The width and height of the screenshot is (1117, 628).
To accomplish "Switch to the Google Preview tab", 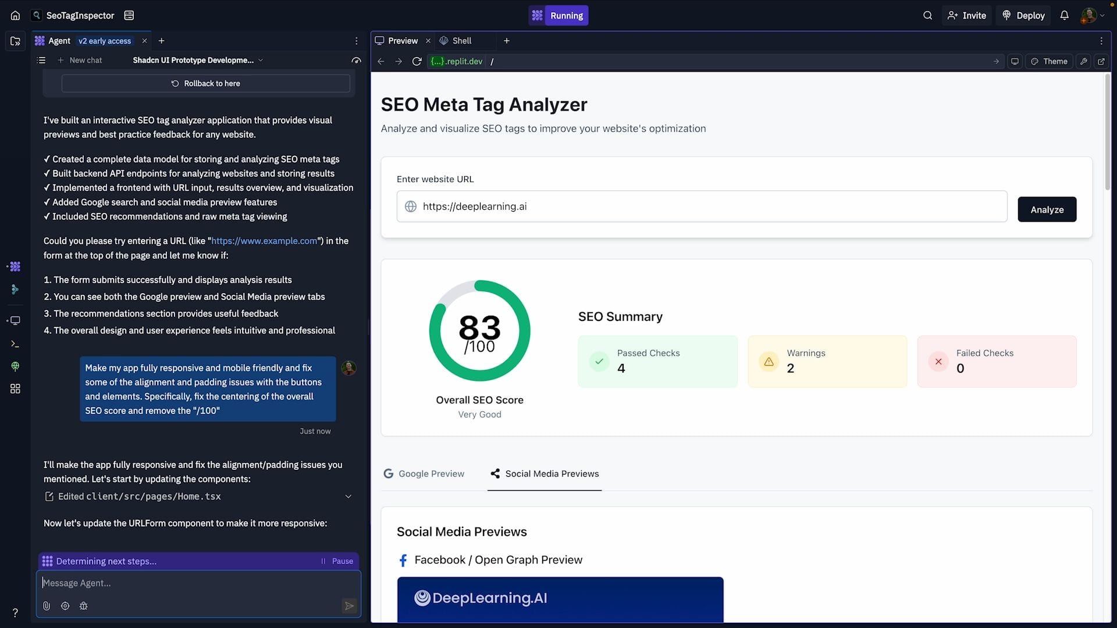I will pos(424,474).
